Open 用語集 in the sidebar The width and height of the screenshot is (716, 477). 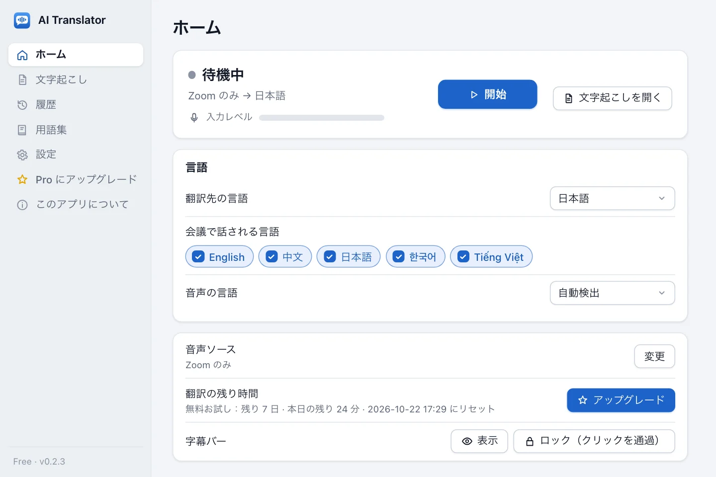click(x=76, y=130)
